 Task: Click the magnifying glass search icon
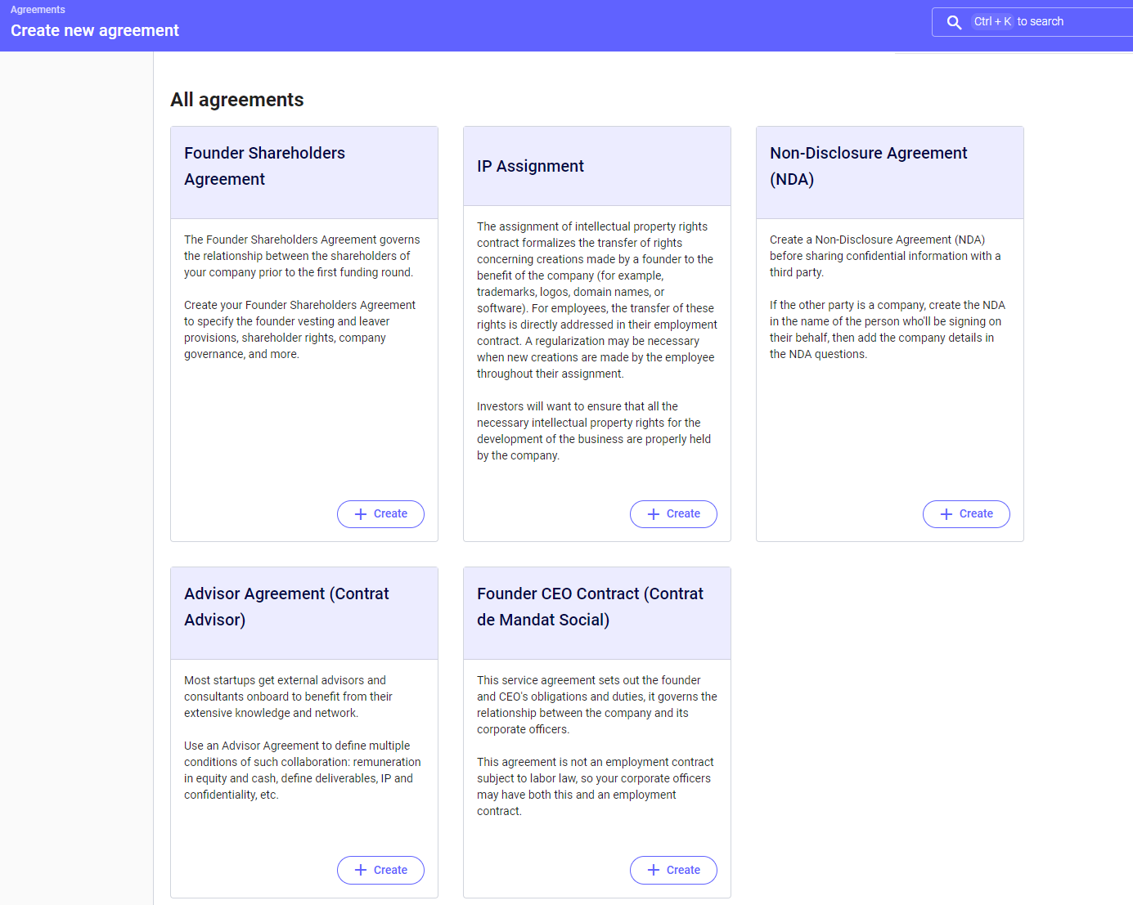pyautogui.click(x=954, y=22)
